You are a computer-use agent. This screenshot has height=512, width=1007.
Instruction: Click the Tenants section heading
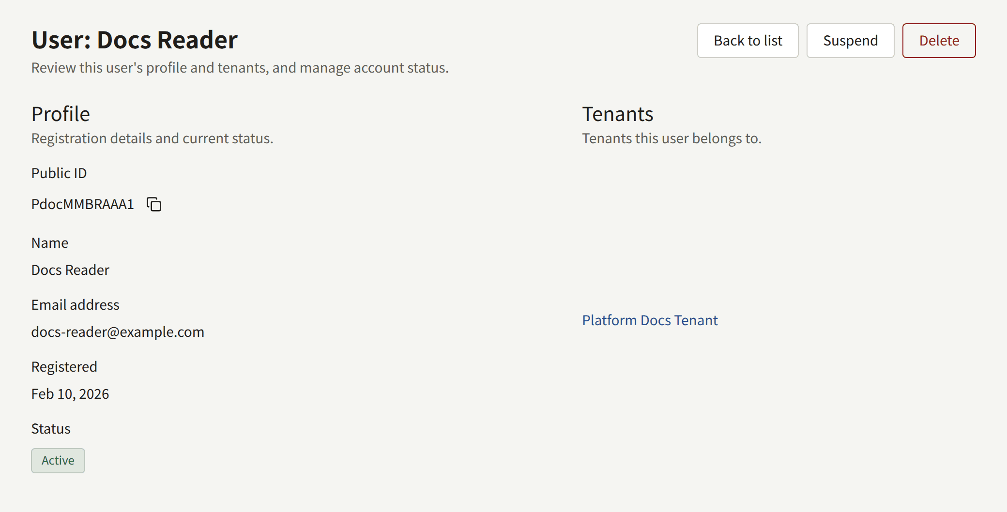(x=617, y=114)
